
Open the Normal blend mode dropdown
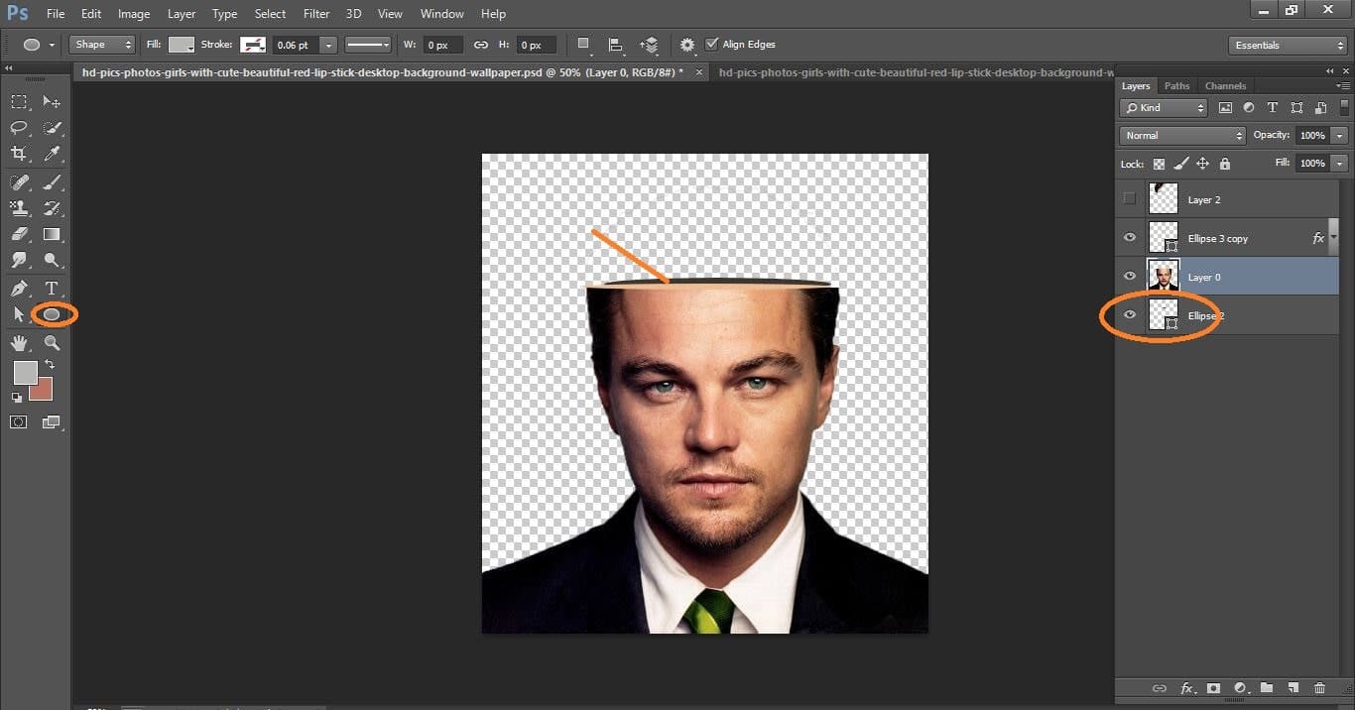coord(1181,135)
